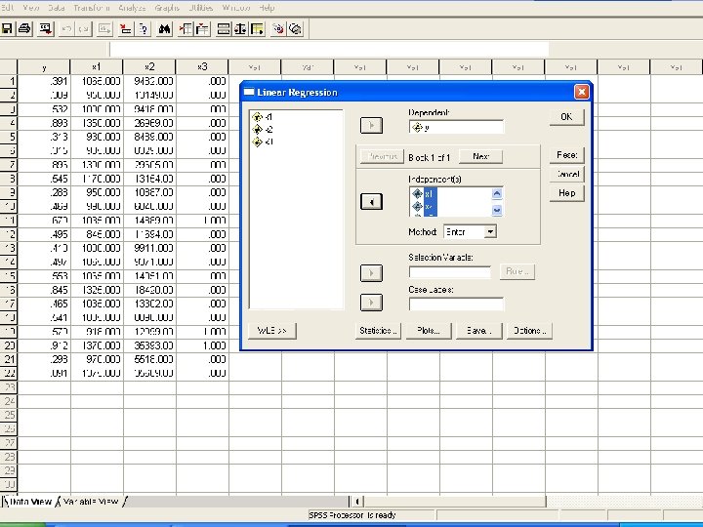Open the Analyze menu
The image size is (703, 527).
(x=132, y=8)
